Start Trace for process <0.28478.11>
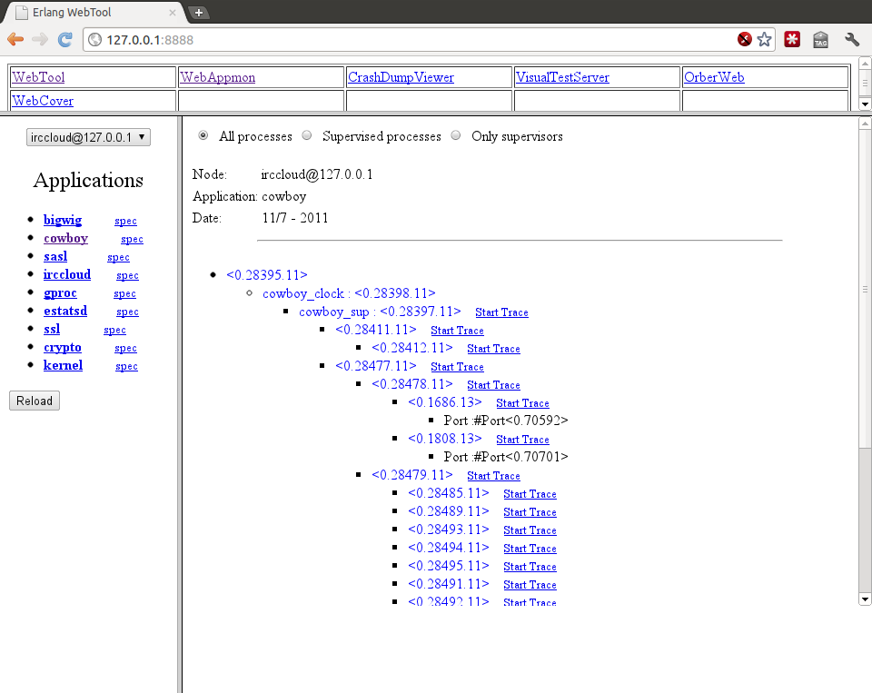 [x=493, y=385]
